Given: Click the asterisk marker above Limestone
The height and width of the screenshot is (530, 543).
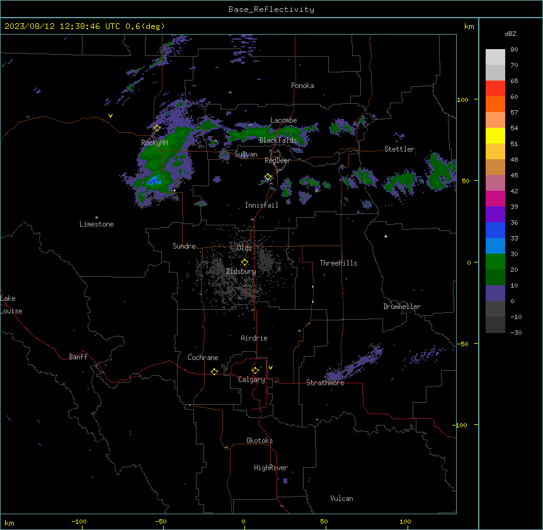Looking at the screenshot, I should pyautogui.click(x=96, y=218).
